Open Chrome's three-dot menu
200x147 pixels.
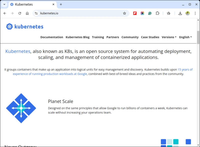[195, 13]
